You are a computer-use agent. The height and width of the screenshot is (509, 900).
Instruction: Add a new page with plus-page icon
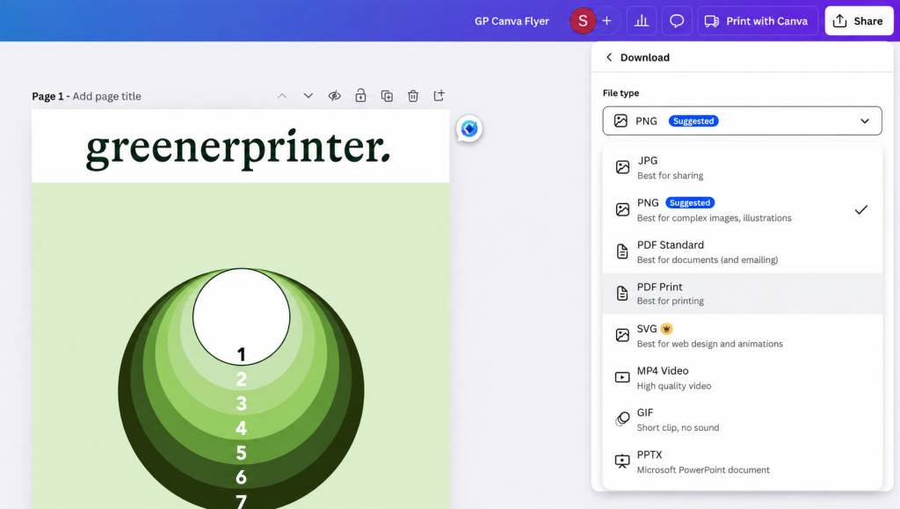point(439,96)
